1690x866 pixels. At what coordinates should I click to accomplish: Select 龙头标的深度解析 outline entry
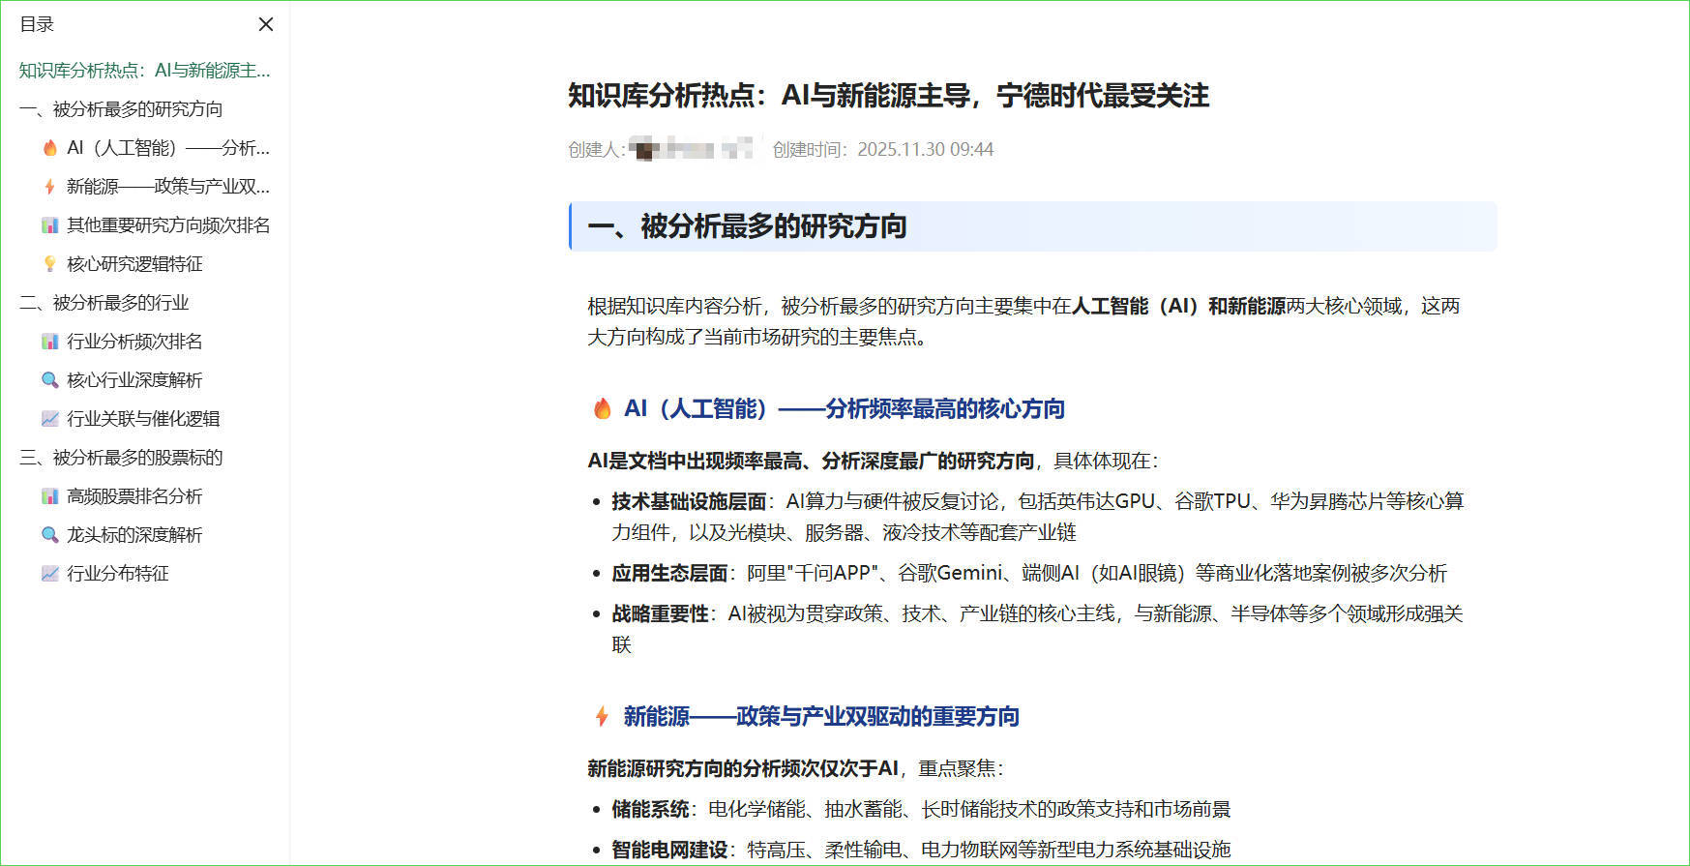point(134,535)
